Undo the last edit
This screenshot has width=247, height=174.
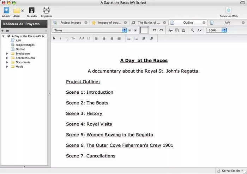click(x=155, y=30)
